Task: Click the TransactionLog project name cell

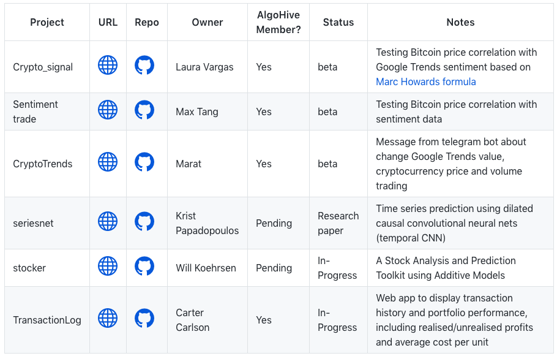Action: tap(47, 320)
